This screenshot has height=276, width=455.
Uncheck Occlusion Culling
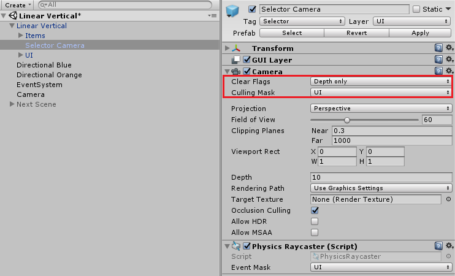click(x=315, y=210)
